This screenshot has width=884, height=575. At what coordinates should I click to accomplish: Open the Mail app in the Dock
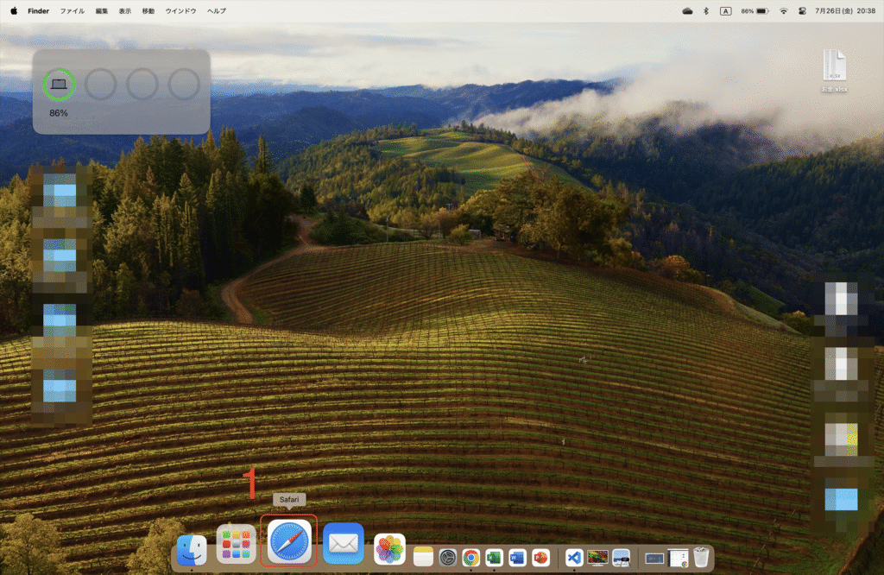(x=344, y=544)
